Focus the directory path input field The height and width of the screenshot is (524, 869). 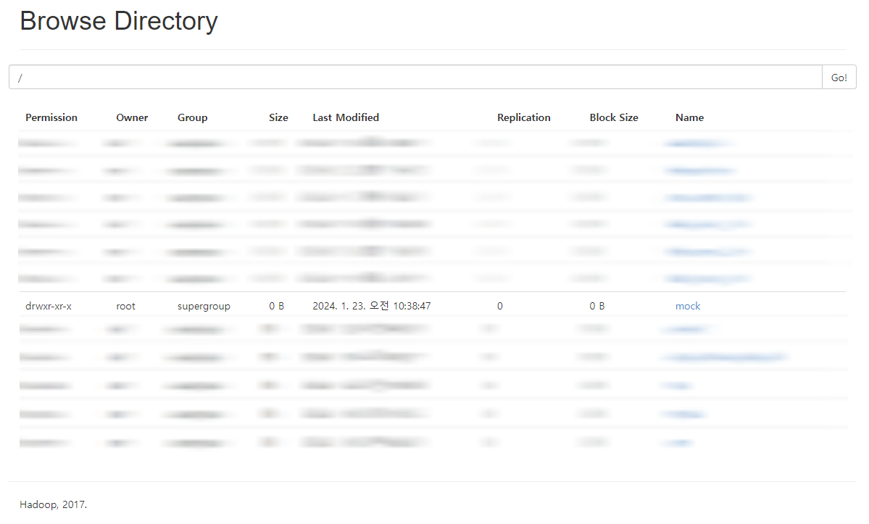click(x=416, y=78)
